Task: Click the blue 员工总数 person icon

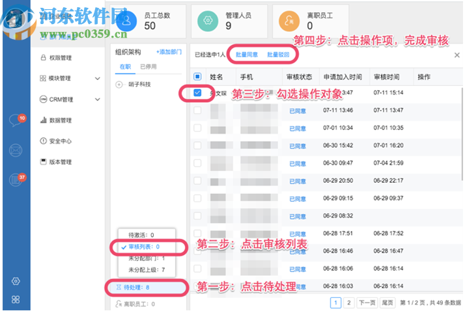Action: pyautogui.click(x=126, y=21)
